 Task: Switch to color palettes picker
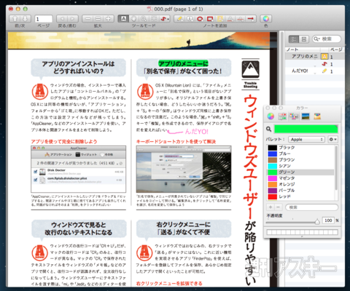coord(294,116)
